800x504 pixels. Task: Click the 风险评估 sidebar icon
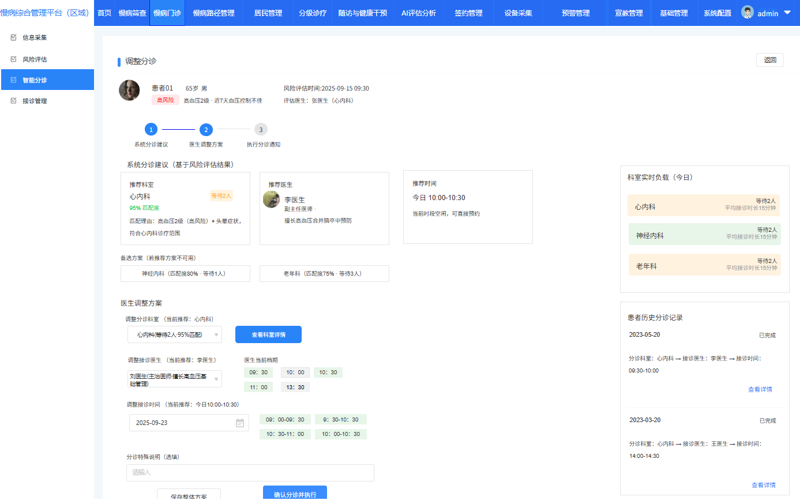tap(14, 59)
